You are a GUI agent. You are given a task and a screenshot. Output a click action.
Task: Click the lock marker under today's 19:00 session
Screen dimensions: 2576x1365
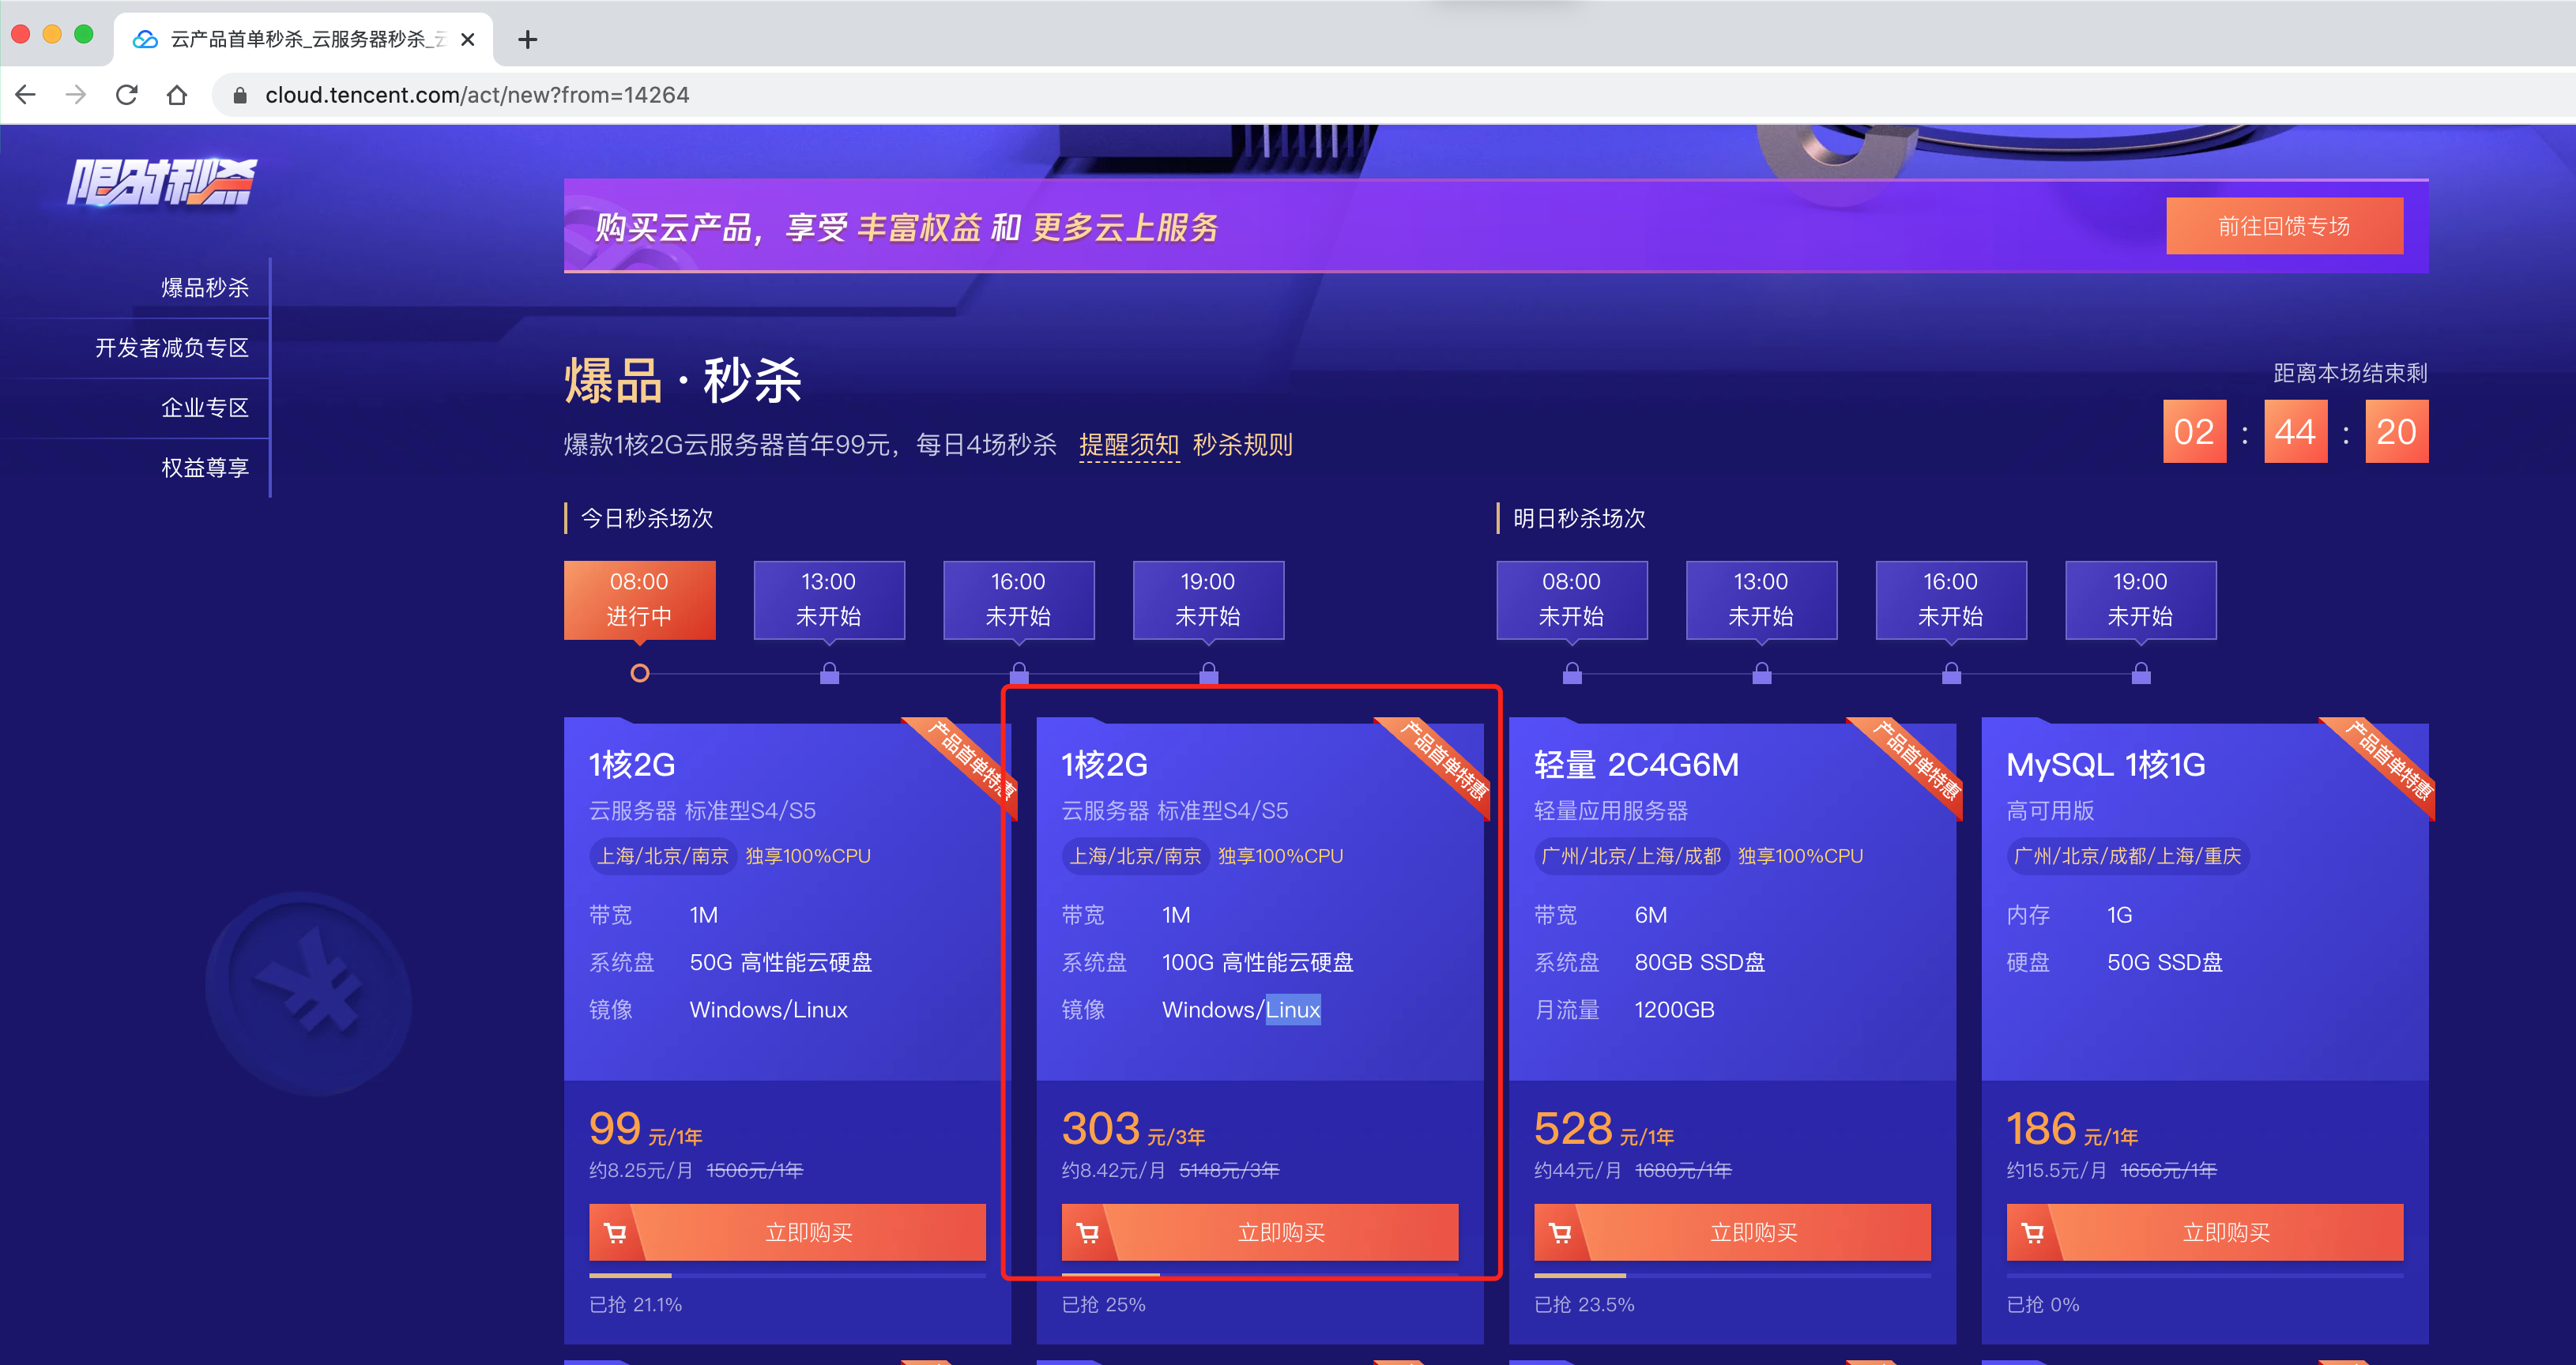coord(1209,672)
